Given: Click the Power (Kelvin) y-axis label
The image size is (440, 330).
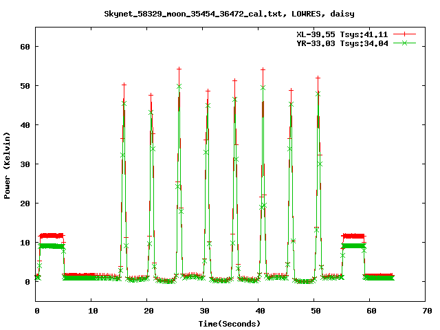Looking at the screenshot, I should pyautogui.click(x=7, y=166).
